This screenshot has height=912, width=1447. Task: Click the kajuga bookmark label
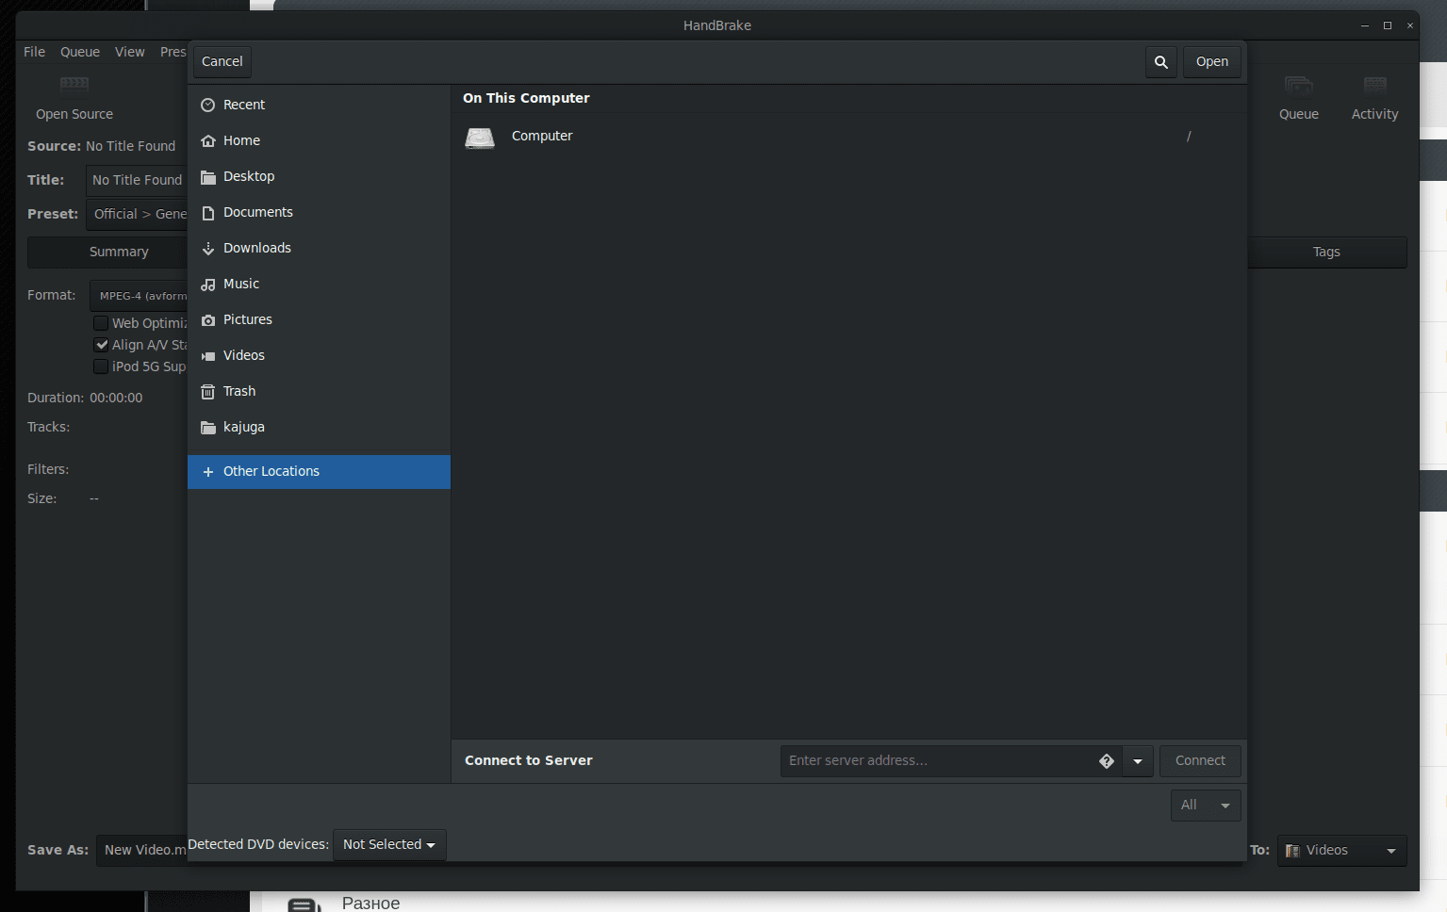244,428
